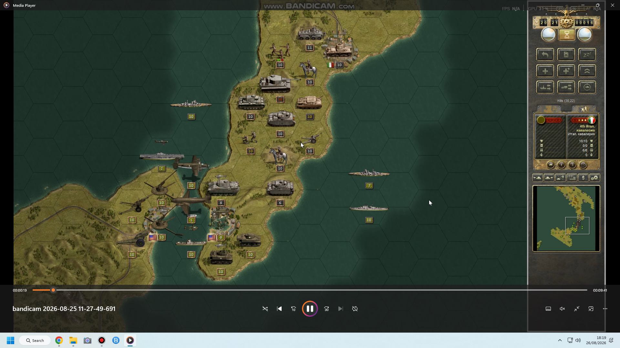Open the Bandicam recorder taskbar icon

(x=102, y=340)
